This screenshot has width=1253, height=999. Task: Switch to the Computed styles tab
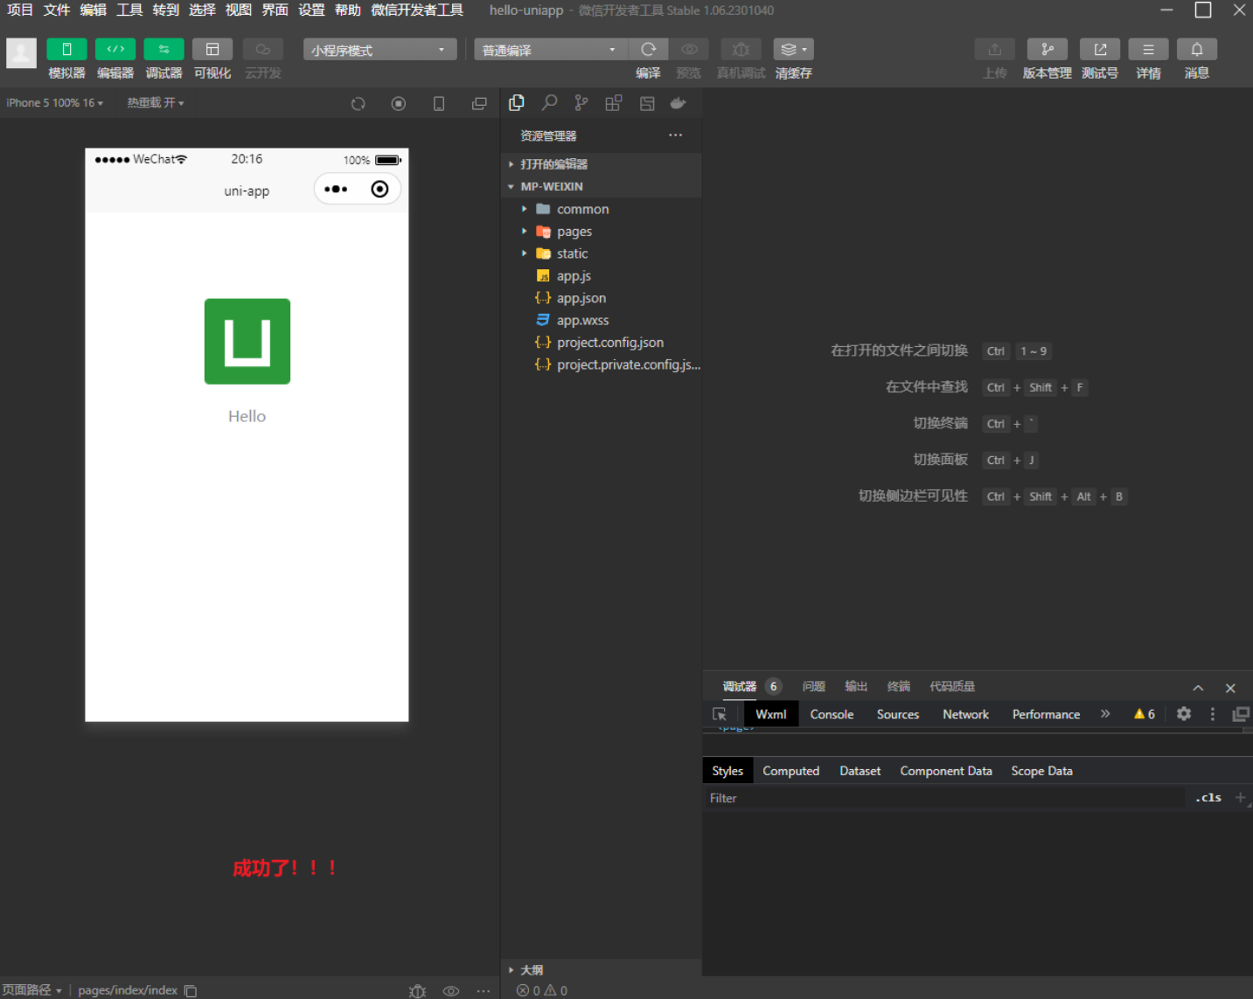(x=790, y=771)
